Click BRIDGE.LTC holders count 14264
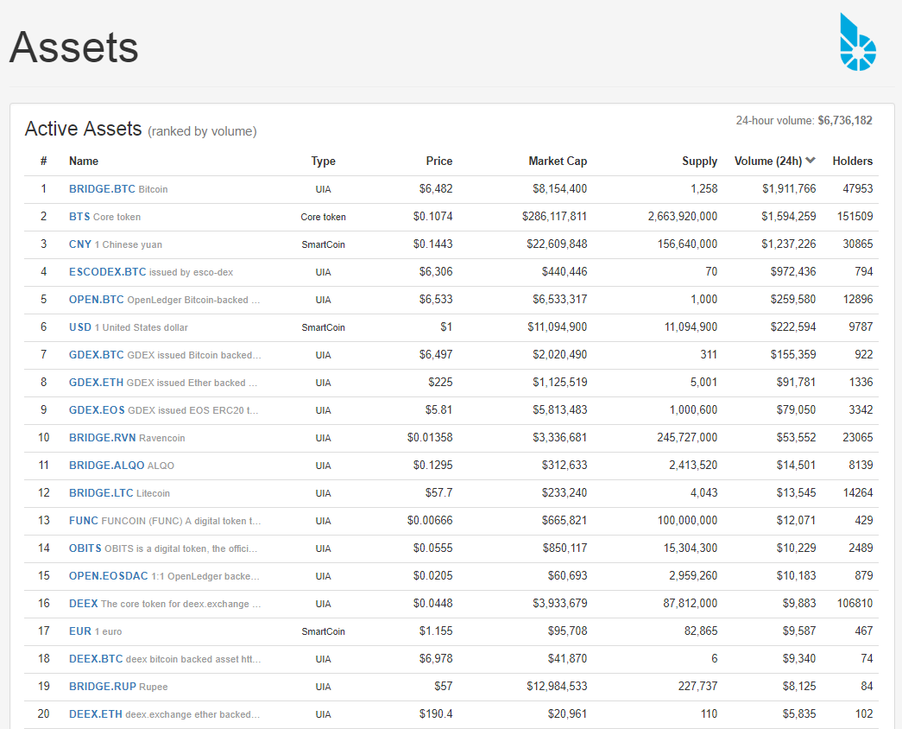902x729 pixels. pyautogui.click(x=858, y=493)
